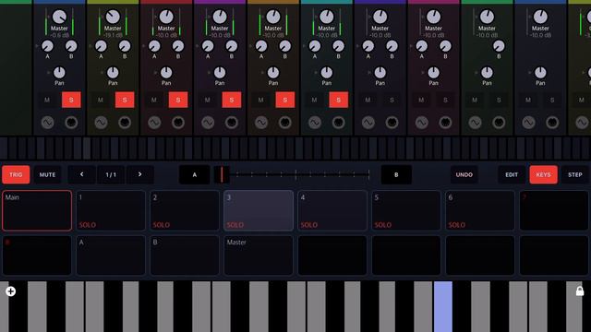Mute the -0.6 dB channel with M
This screenshot has height=332, width=591.
pos(47,100)
